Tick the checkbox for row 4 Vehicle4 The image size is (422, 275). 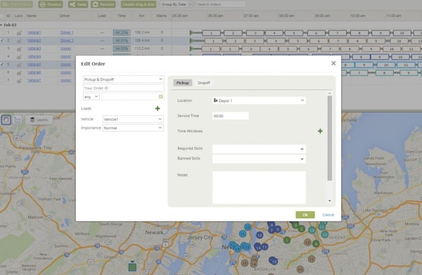1,56
